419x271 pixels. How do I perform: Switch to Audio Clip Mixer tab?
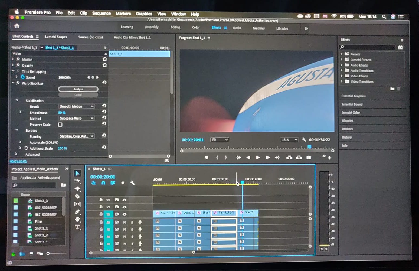[132, 37]
